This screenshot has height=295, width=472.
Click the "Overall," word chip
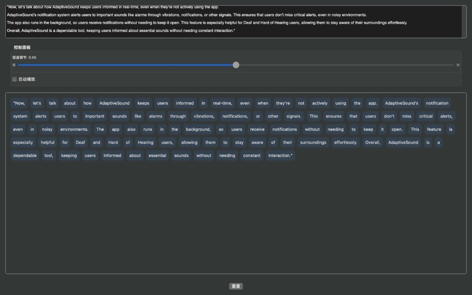373,142
